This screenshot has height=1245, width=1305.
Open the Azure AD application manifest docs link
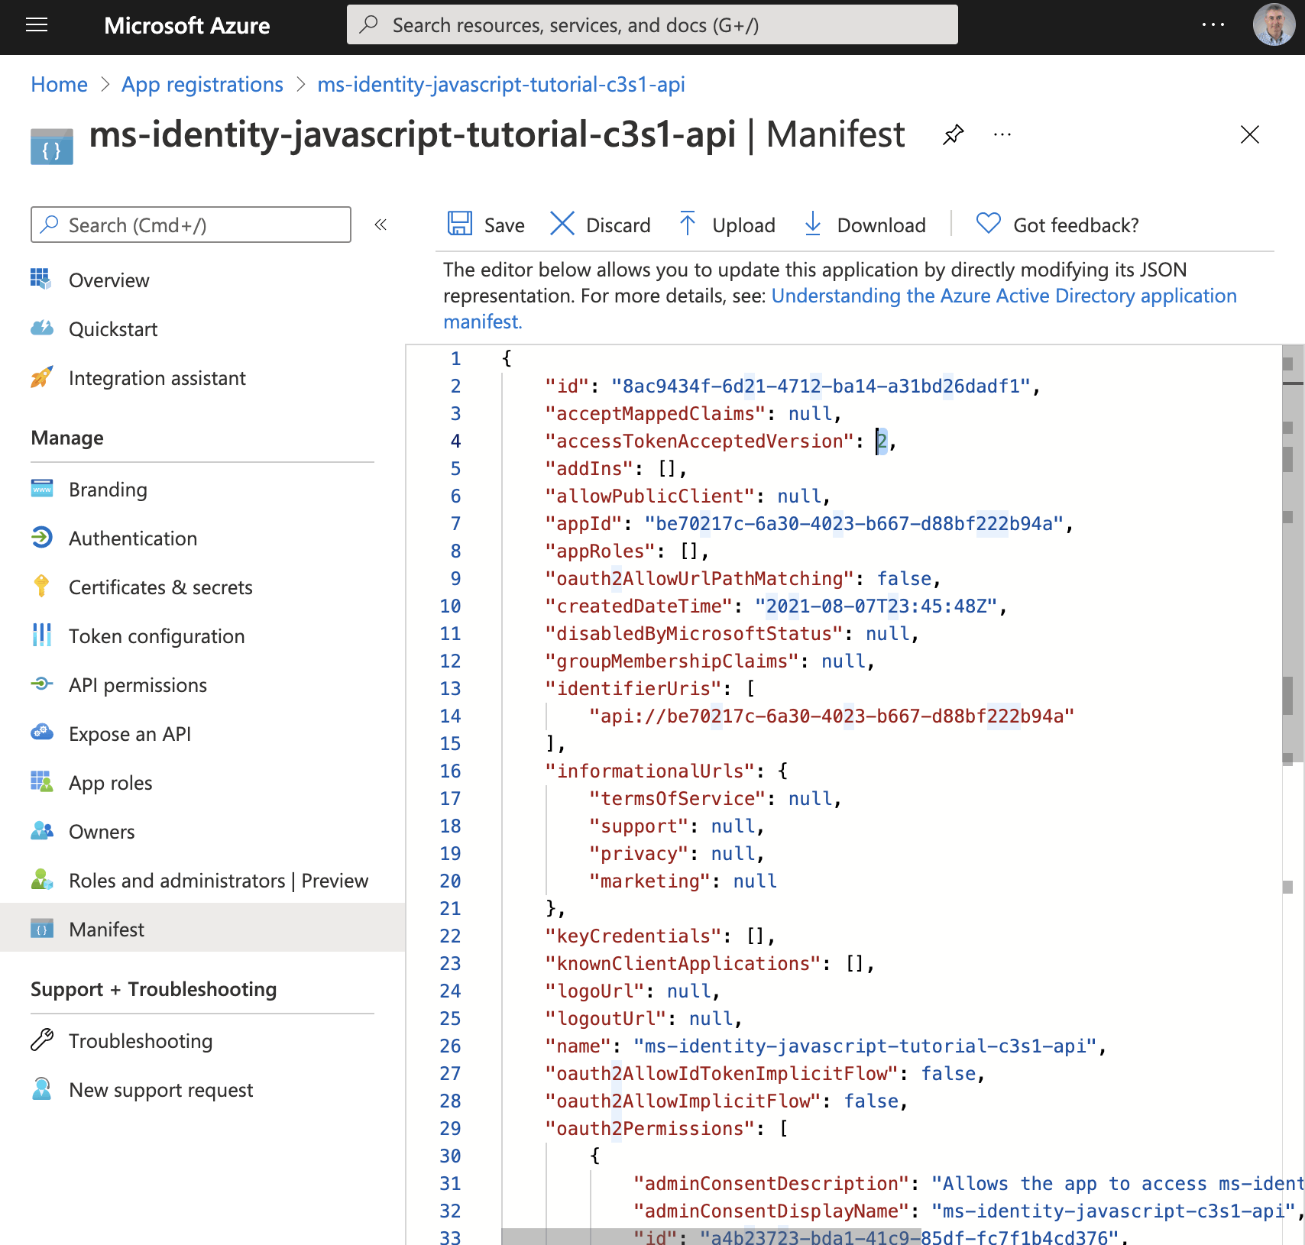click(1003, 296)
